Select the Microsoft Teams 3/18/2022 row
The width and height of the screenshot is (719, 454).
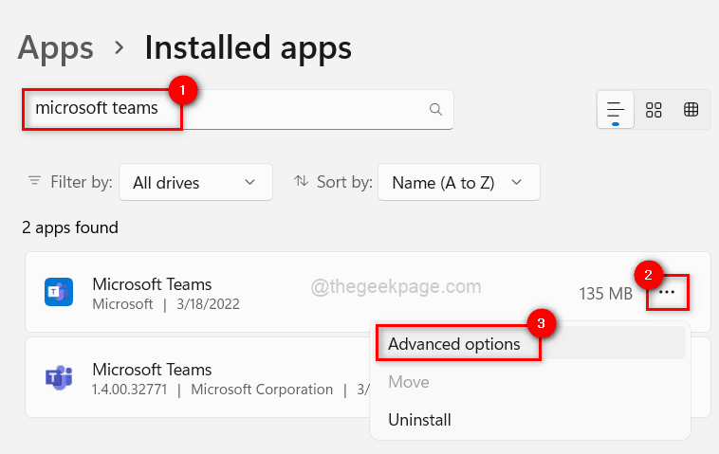point(368,292)
